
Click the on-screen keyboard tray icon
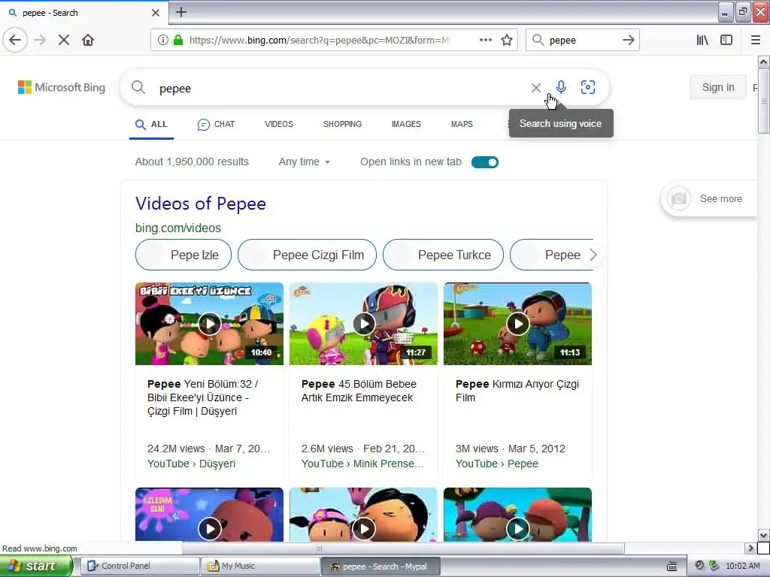[671, 566]
